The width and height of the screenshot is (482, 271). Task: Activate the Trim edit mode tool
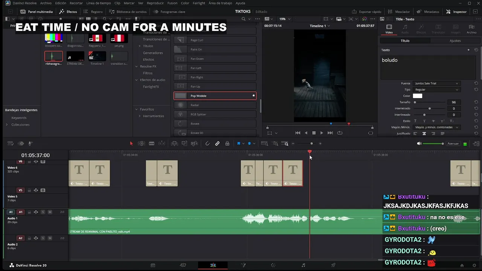141,143
